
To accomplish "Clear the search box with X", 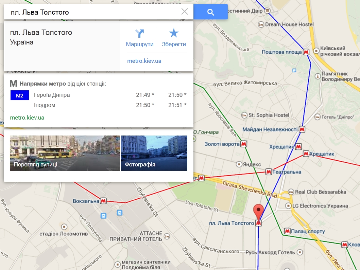I will [185, 12].
